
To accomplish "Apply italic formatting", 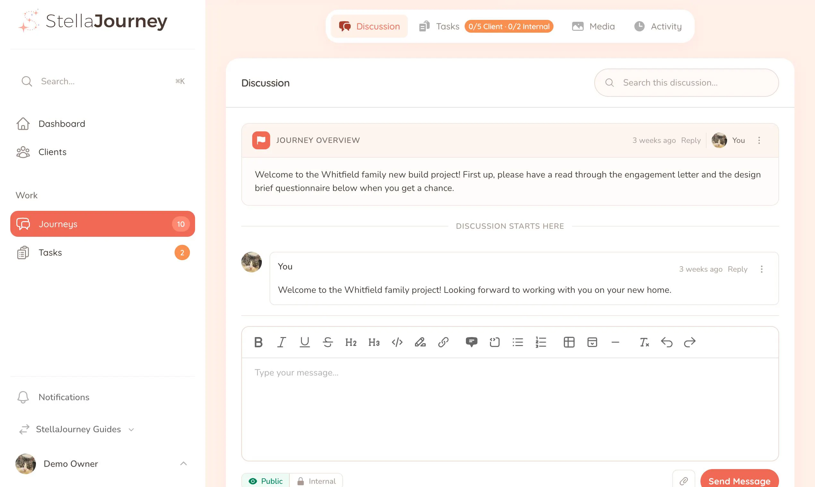I will 281,342.
